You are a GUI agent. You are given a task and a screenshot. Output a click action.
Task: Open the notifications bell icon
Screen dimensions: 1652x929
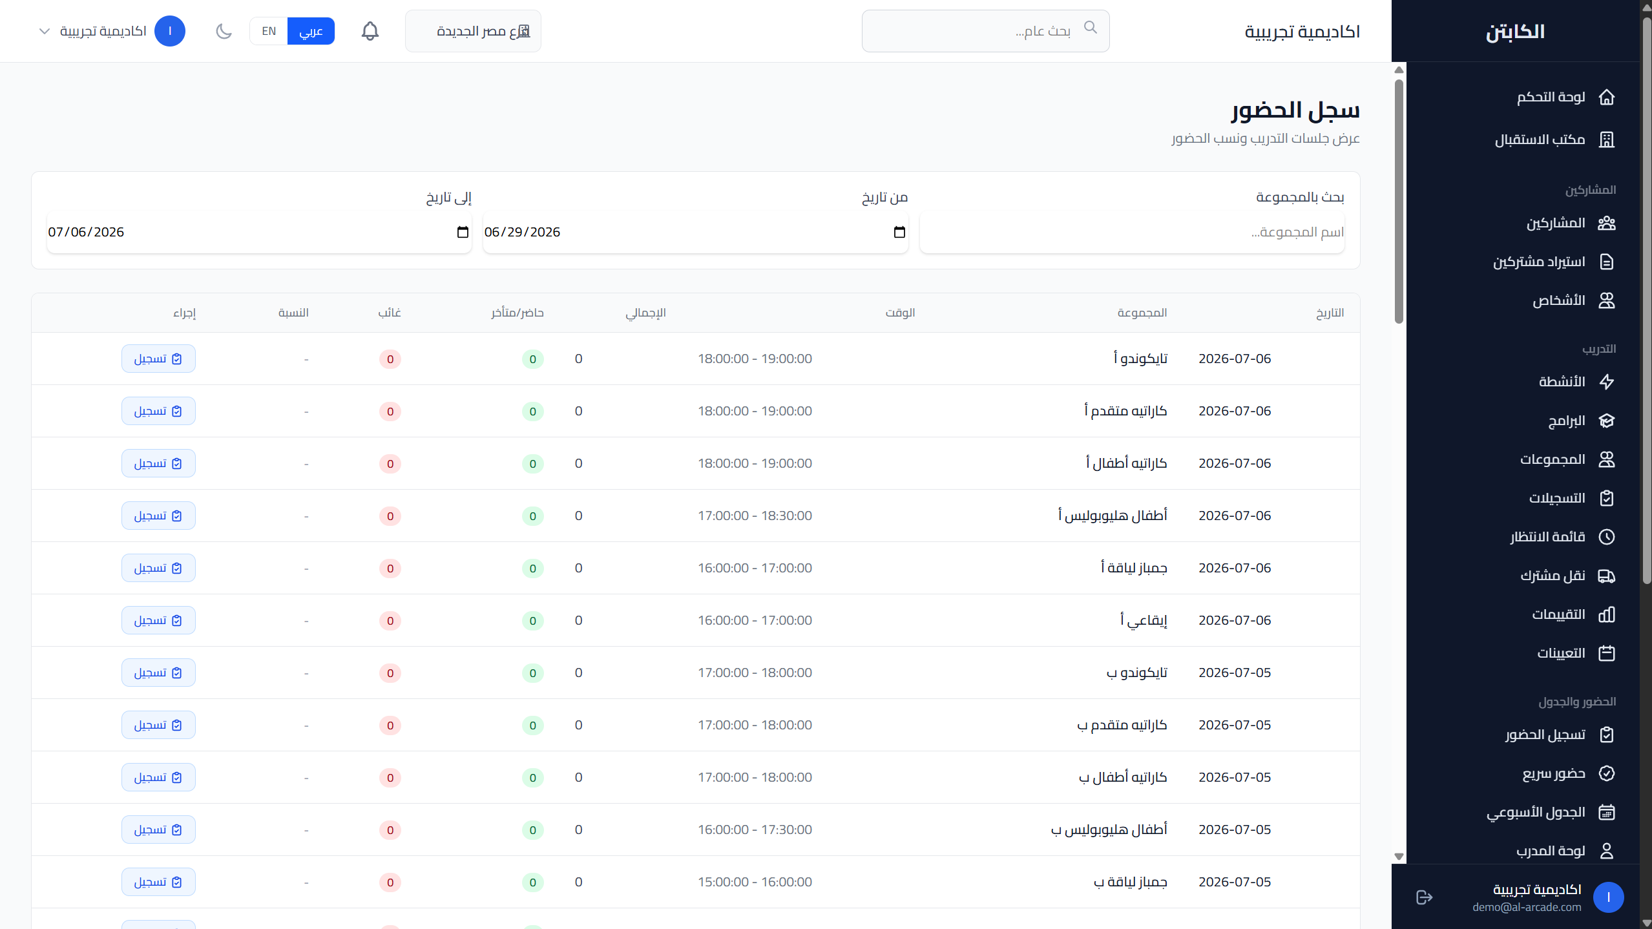click(370, 31)
